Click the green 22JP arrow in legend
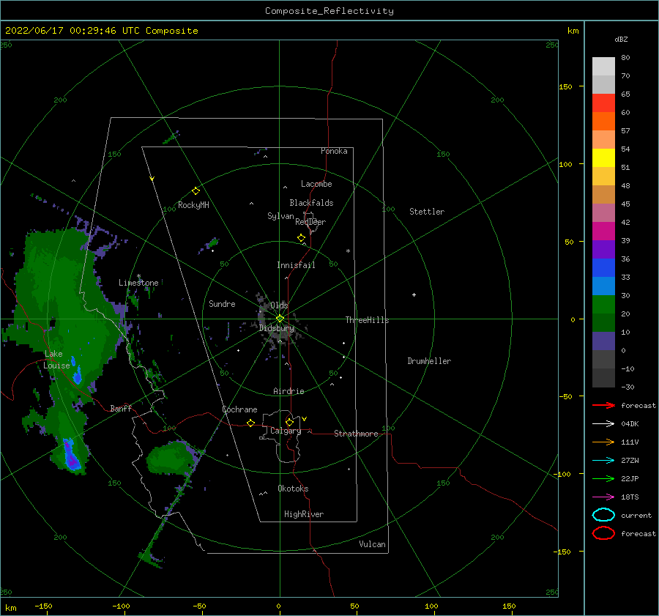659x616 pixels. pyautogui.click(x=603, y=478)
